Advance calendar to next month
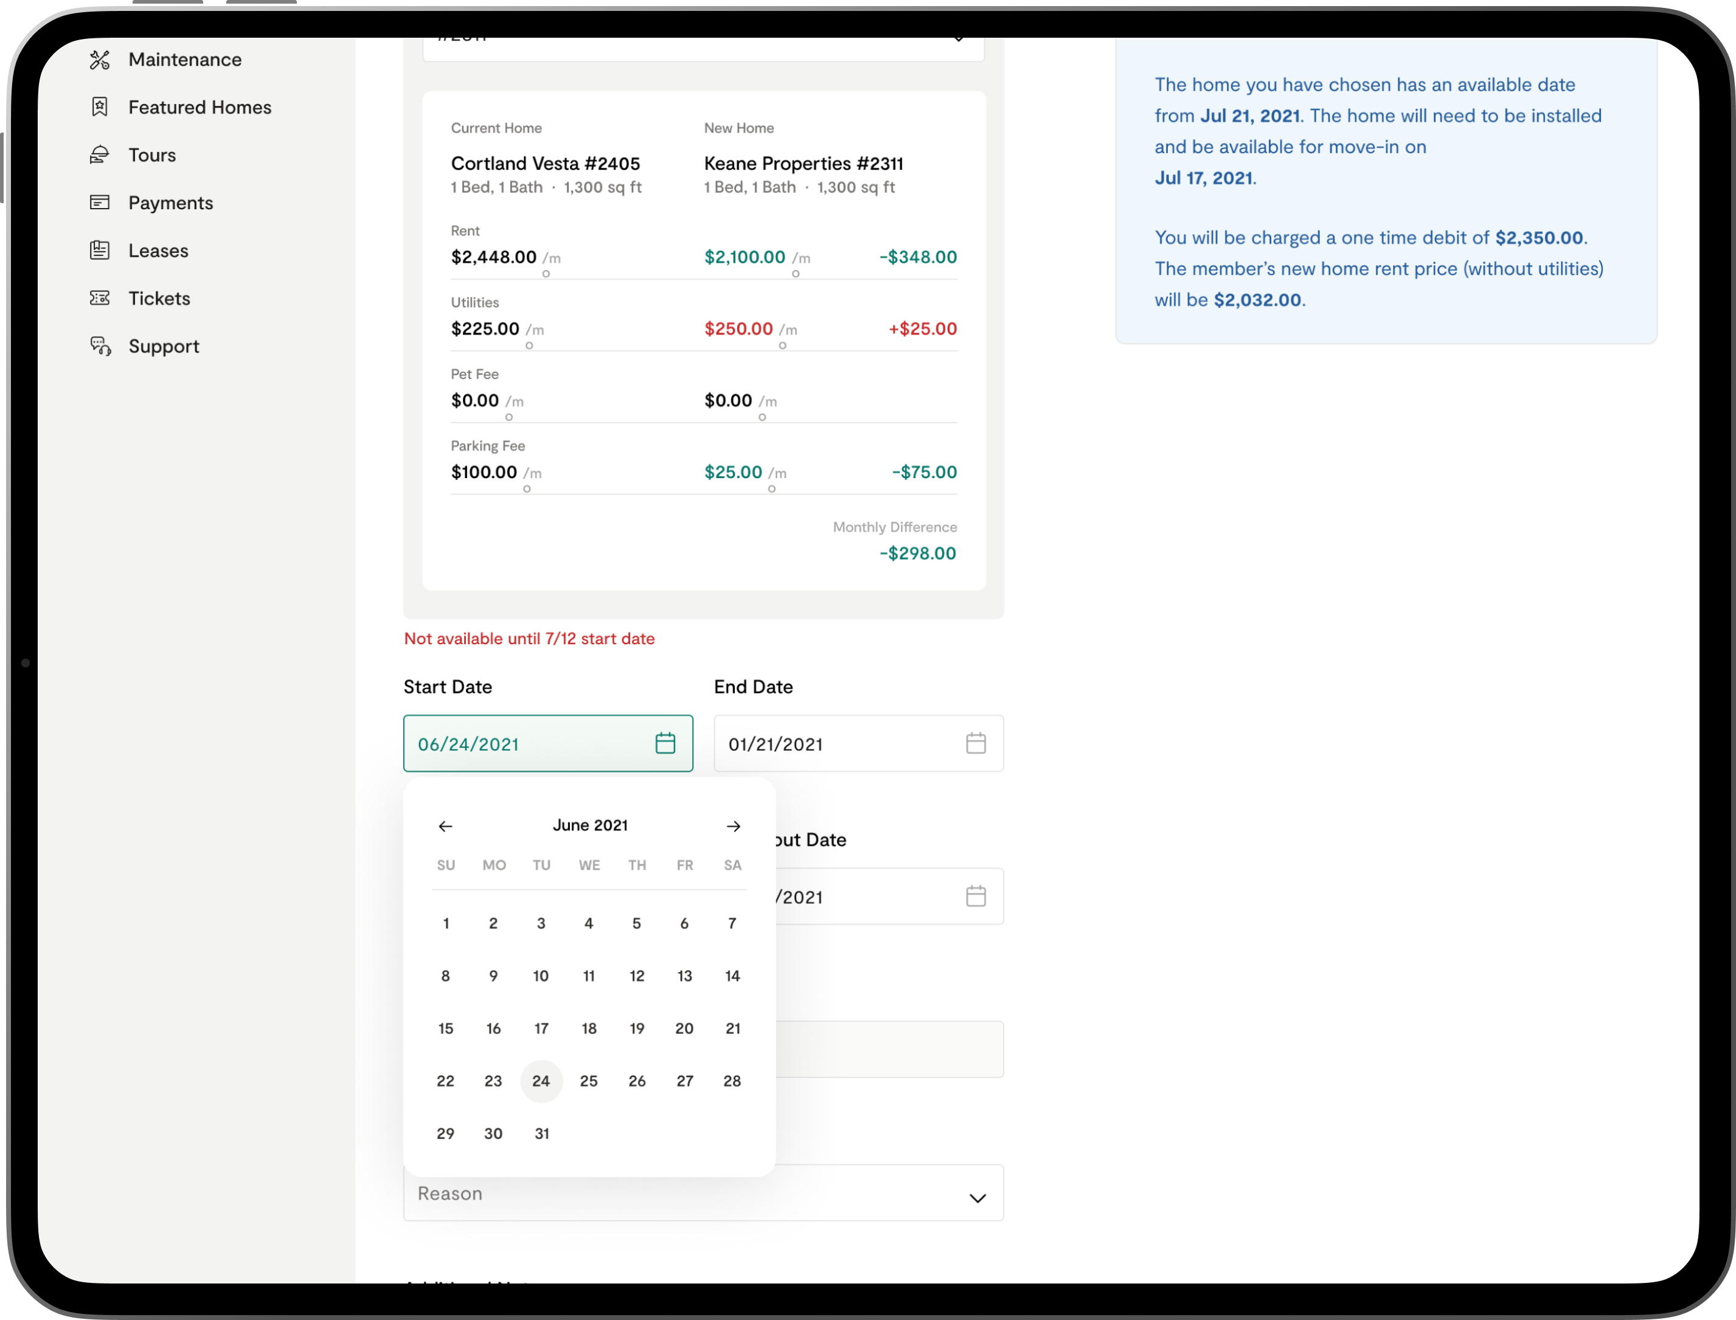Viewport: 1736px width, 1320px height. [x=733, y=826]
